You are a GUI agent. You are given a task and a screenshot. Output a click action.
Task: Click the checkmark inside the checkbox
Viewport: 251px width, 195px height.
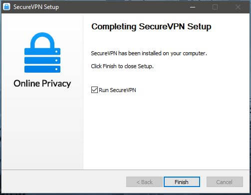(x=94, y=90)
